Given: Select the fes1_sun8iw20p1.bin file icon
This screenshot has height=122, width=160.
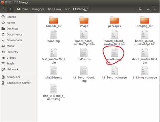Looking at the screenshot, I should (x=54, y=53).
